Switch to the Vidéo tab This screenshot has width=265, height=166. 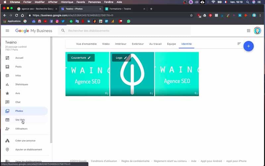(106, 44)
